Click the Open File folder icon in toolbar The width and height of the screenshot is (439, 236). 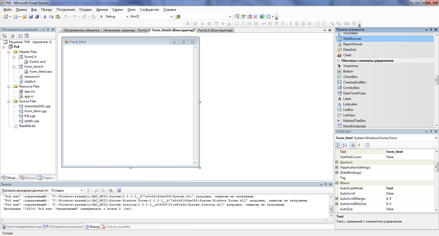24,16
